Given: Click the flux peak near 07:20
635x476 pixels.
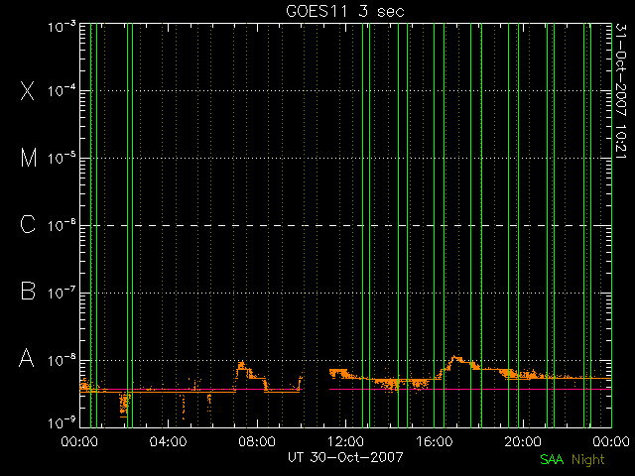Looking at the screenshot, I should (x=242, y=365).
